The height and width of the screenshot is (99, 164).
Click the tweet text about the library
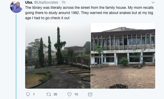89,13
